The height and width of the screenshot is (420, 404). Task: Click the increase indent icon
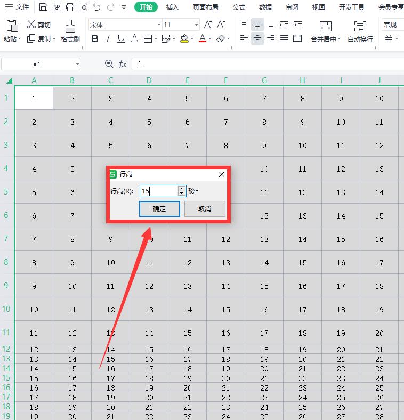pos(297,25)
